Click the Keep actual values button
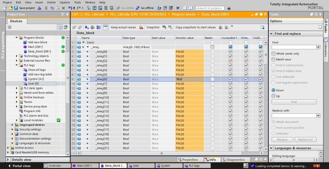This screenshot has height=169, width=329. click(123, 27)
